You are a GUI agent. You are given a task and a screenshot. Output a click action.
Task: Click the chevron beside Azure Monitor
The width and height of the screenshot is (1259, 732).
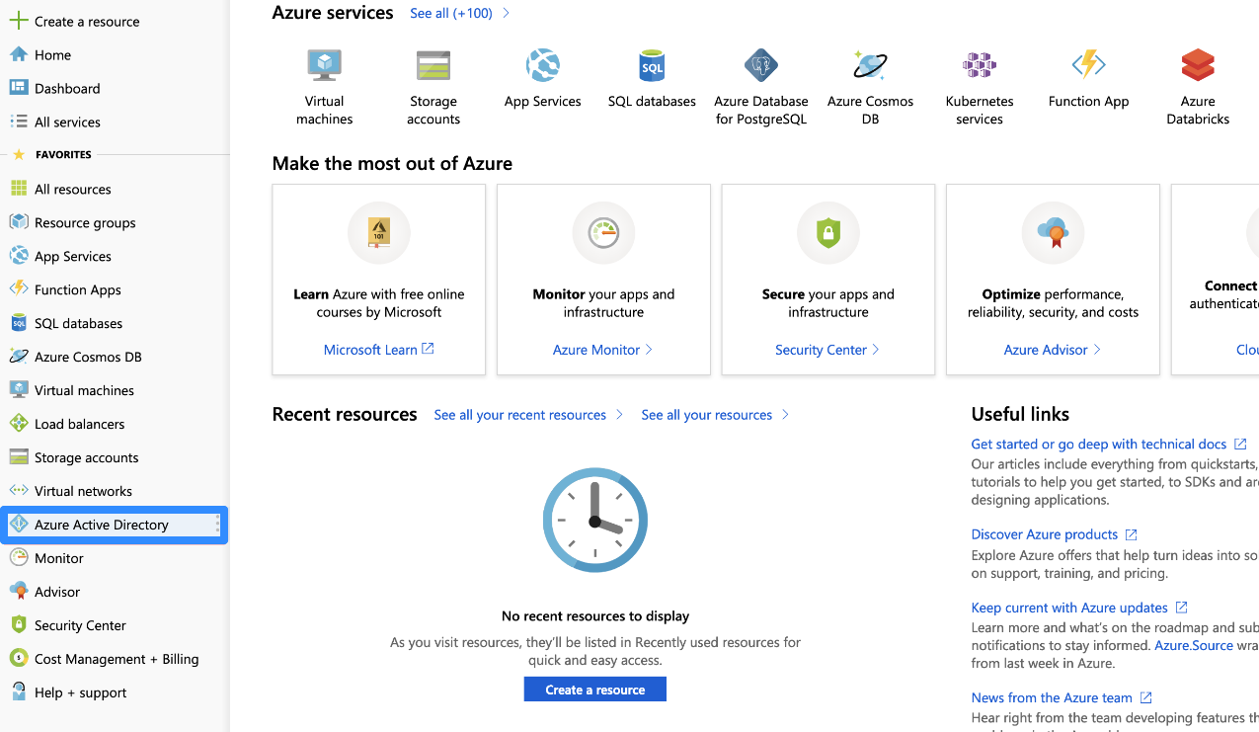pyautogui.click(x=649, y=350)
